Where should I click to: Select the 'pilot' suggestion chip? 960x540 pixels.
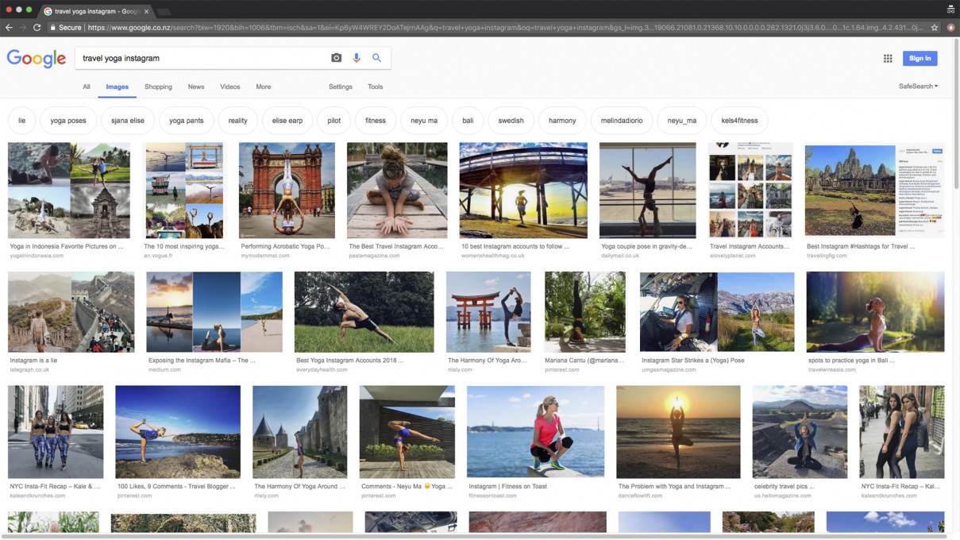(x=334, y=121)
